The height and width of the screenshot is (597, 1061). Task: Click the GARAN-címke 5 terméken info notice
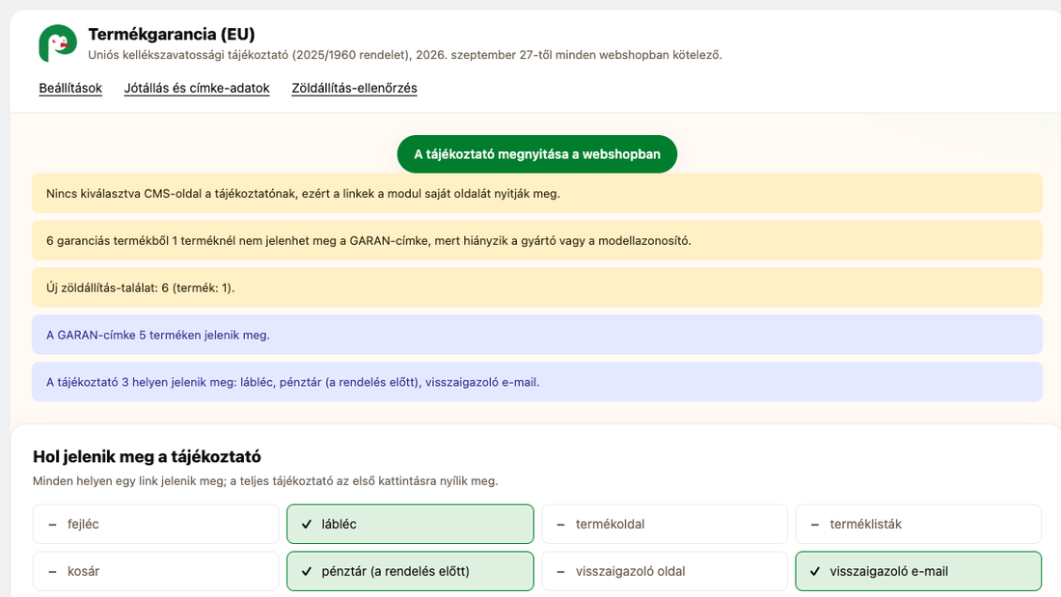[537, 335]
